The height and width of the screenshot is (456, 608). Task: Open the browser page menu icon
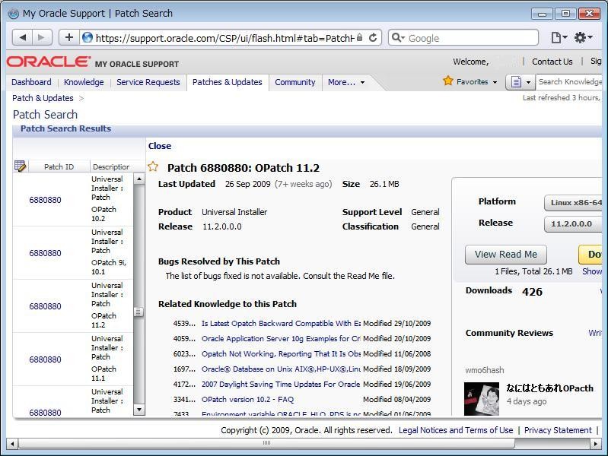click(x=559, y=37)
